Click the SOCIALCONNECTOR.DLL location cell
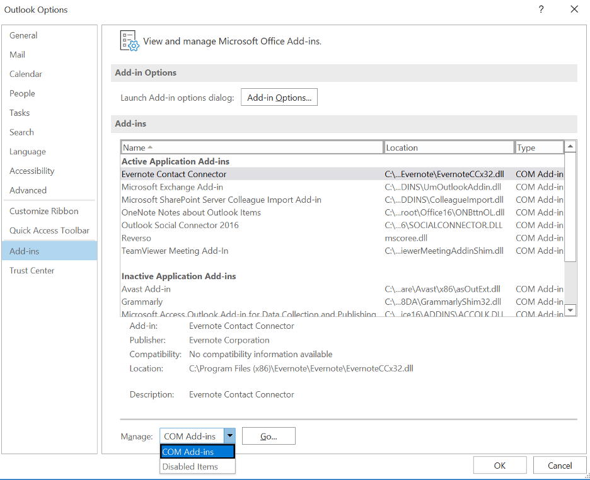Viewport: 590px width, 480px height. (443, 225)
